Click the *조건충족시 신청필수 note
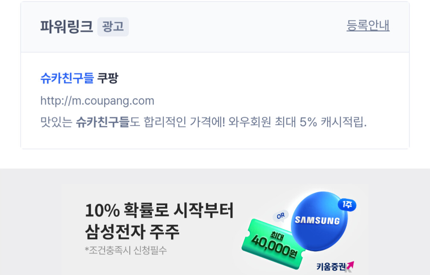The height and width of the screenshot is (275, 430). (126, 250)
